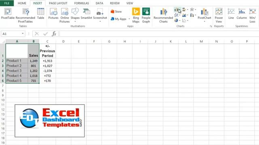Image resolution: width=259 pixels, height=145 pixels.
Task: Switch to the VIEW tab
Action: pos(129,3)
